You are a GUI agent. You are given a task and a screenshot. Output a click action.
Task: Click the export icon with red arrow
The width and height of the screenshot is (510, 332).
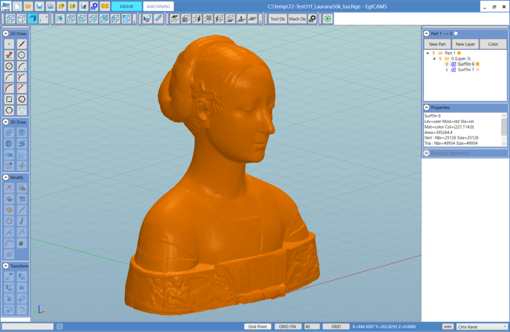tap(83, 6)
